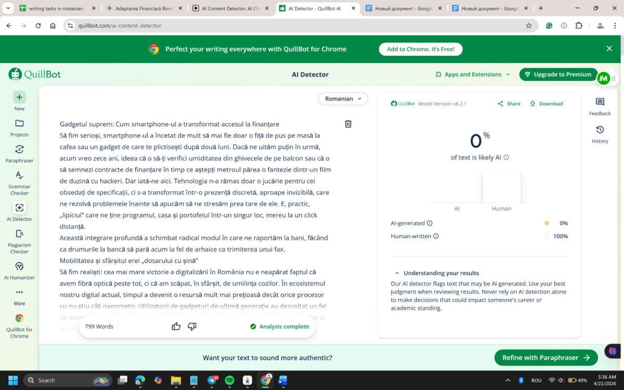Click the trash icon to delete text
Screen dimensions: 624x390
click(348, 124)
